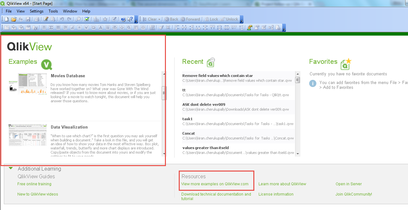Screen dimensions: 408x210
Task: Click Examples list scrollbar thumb
Action: [x=164, y=93]
